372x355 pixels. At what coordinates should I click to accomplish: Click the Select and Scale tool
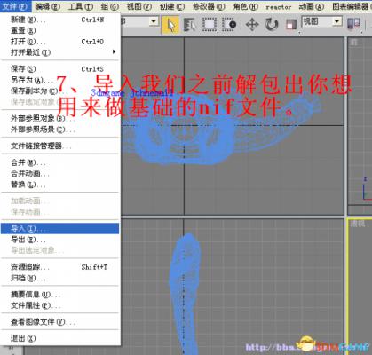pyautogui.click(x=291, y=25)
